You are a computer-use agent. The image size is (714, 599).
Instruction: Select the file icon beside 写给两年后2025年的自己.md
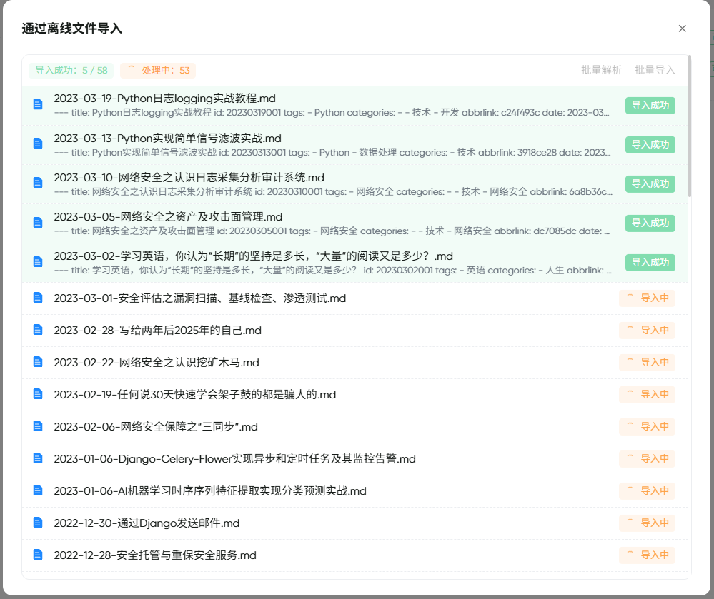coord(37,330)
